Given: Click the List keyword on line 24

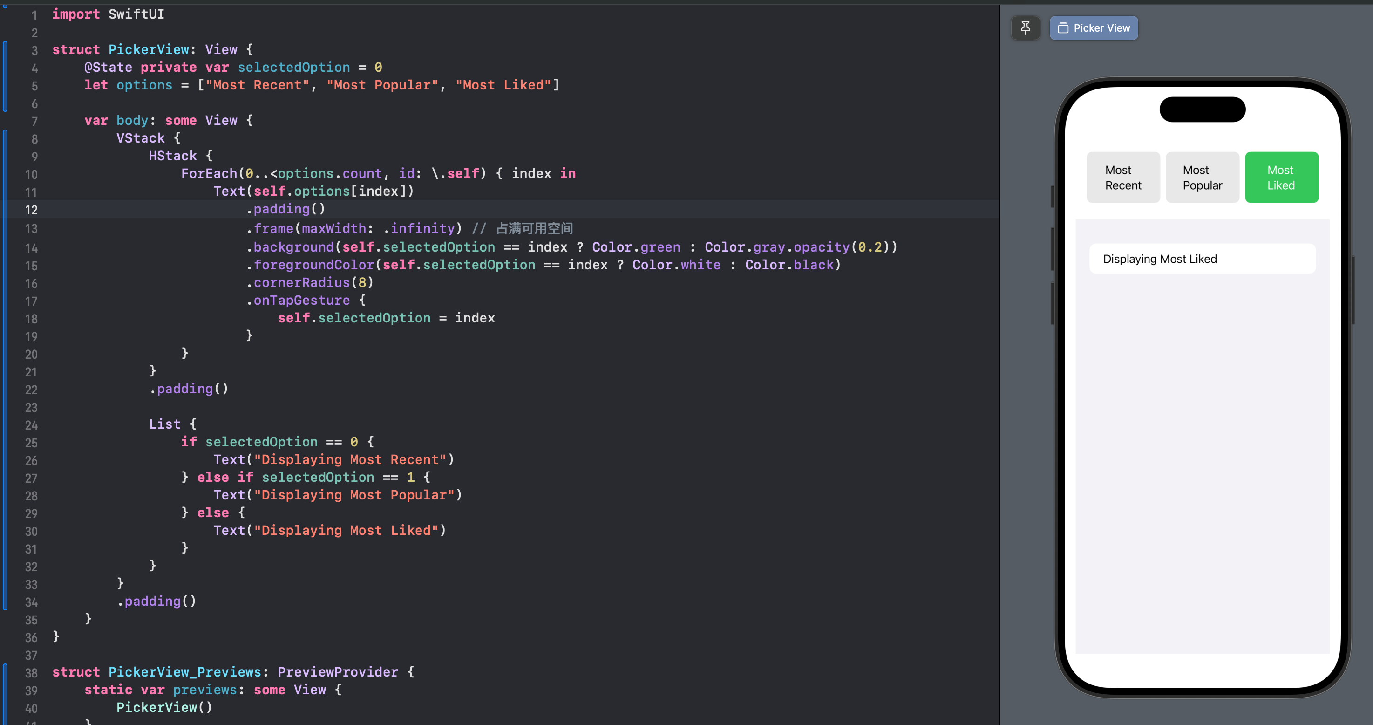Looking at the screenshot, I should (165, 424).
